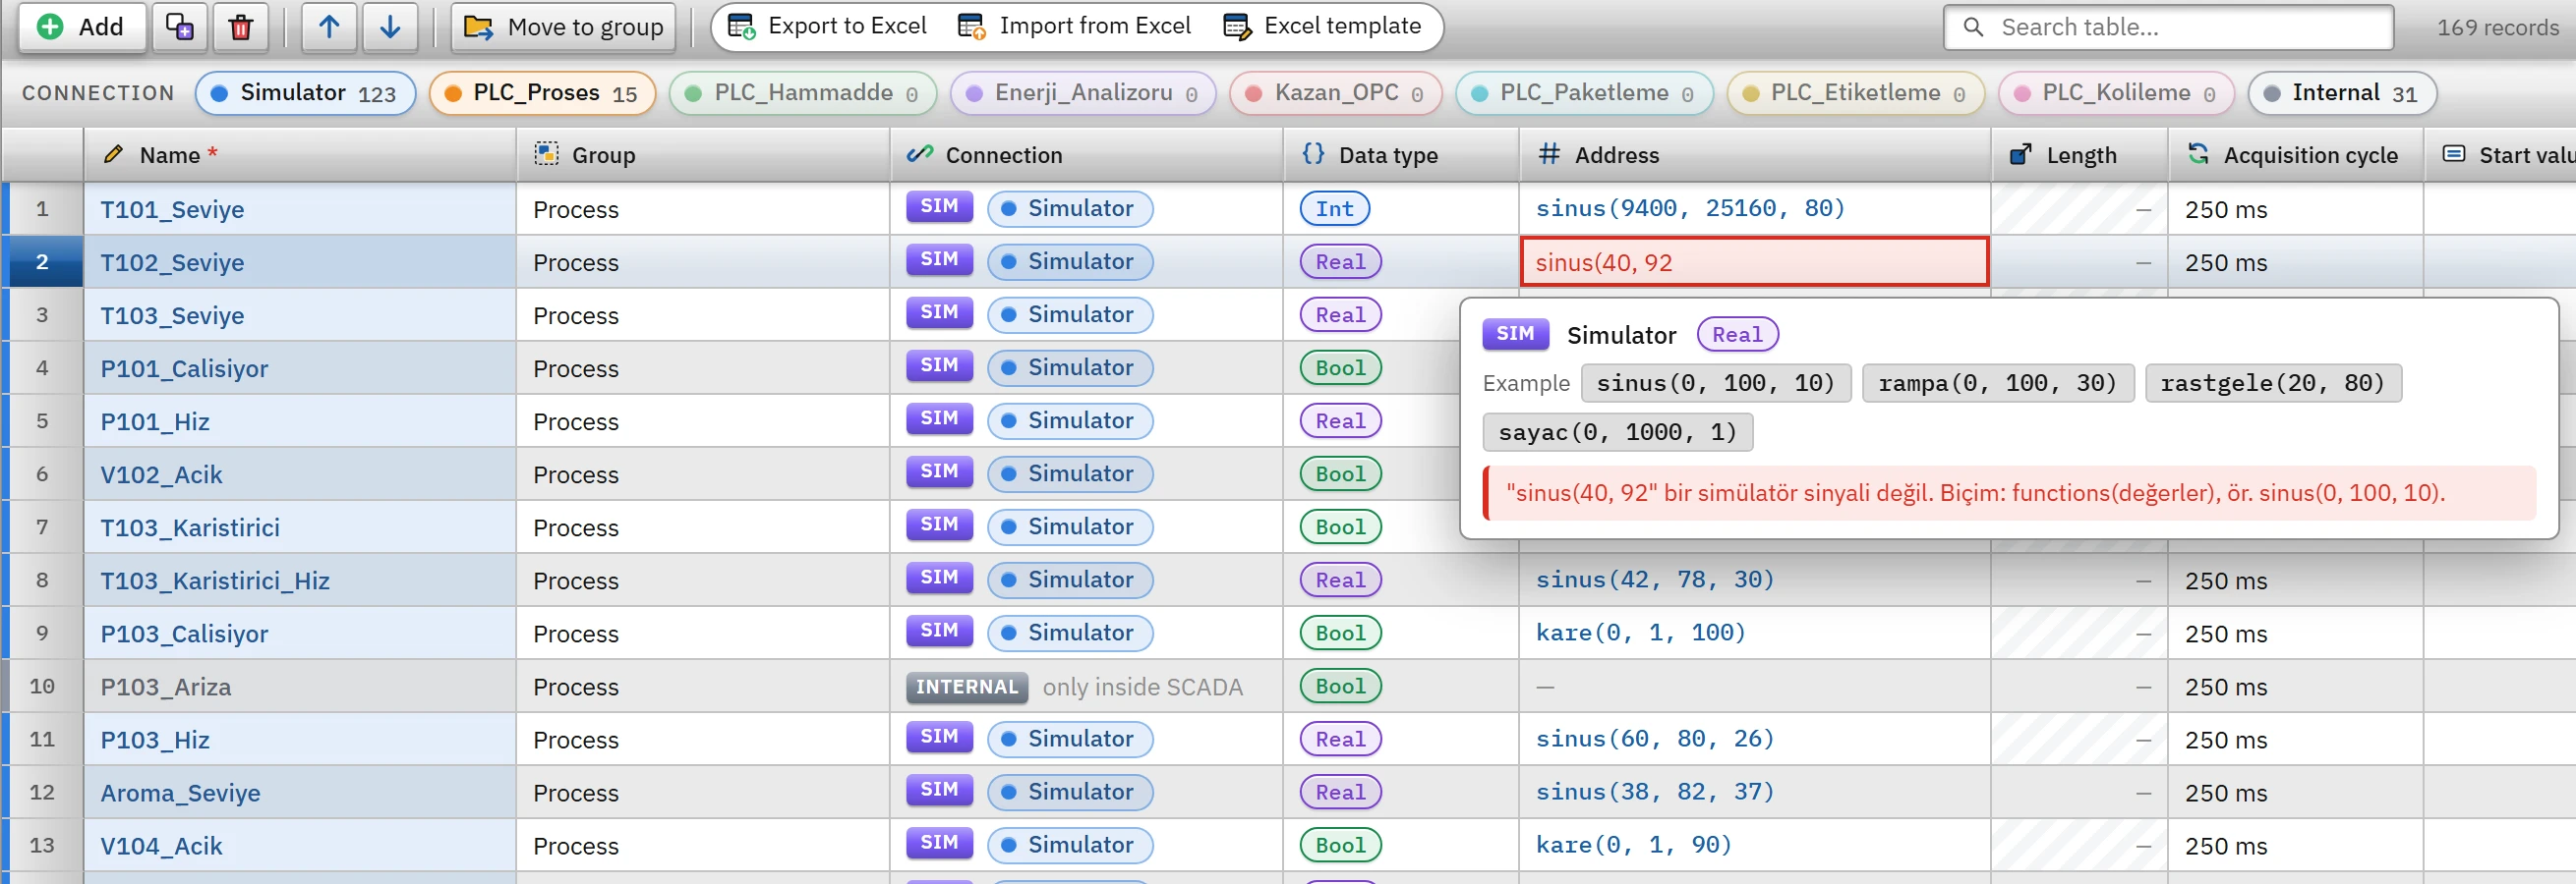Toggle Kazan_OPC connection filter
The height and width of the screenshot is (884, 2576).
point(1336,93)
